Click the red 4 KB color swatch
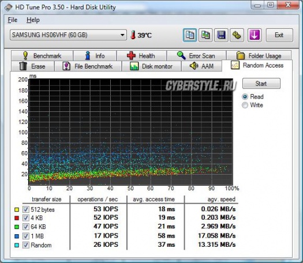This screenshot has height=263, width=303. tap(17, 218)
